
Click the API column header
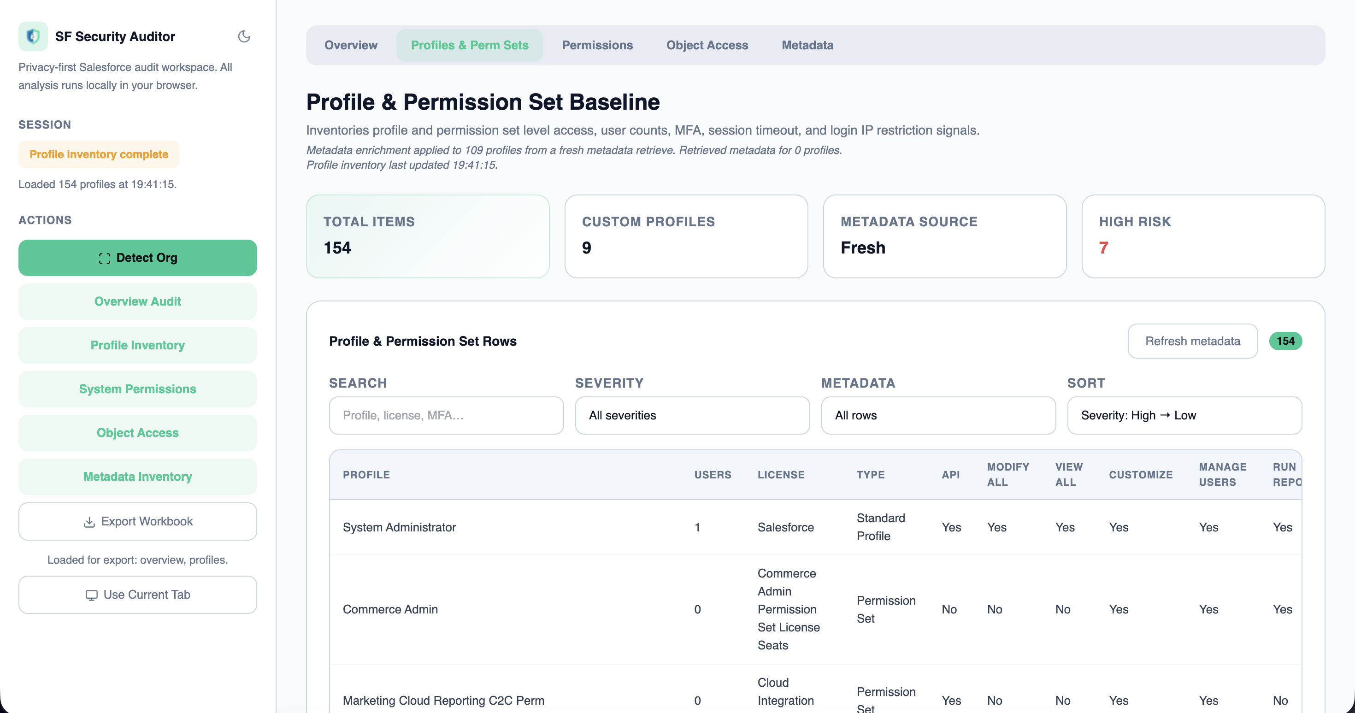click(x=950, y=475)
